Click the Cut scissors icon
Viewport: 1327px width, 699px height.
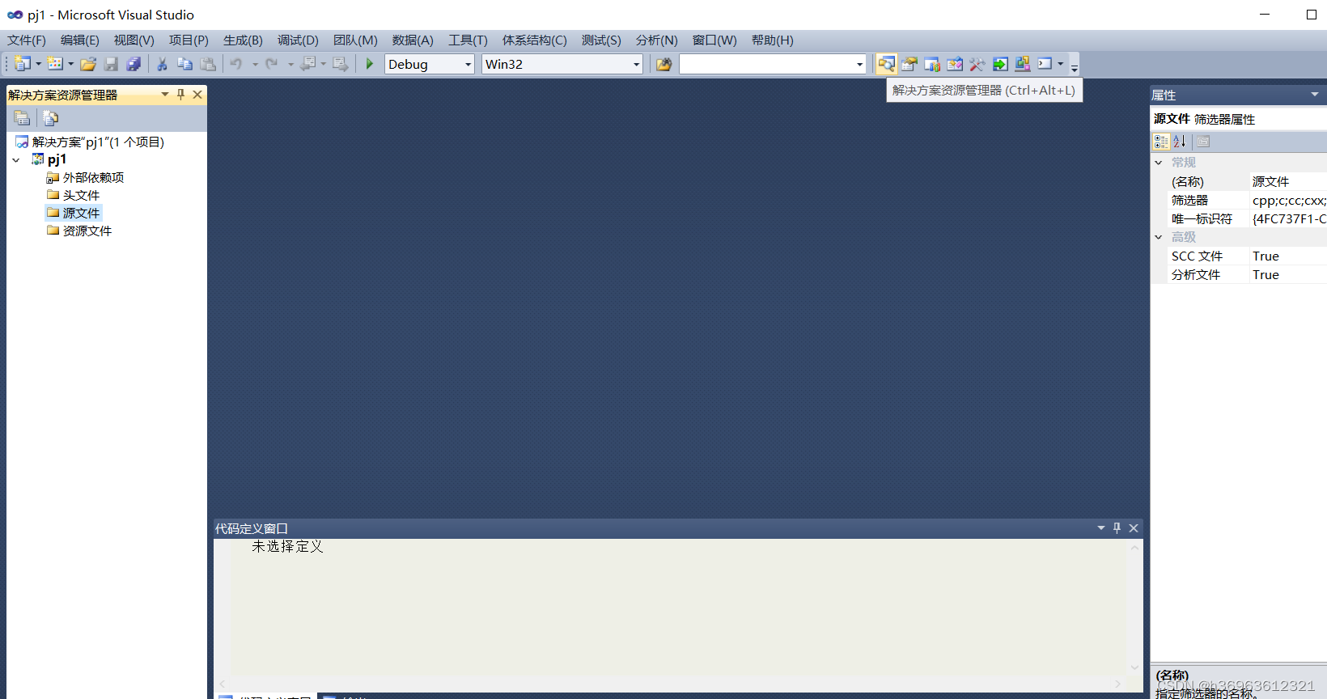coord(162,64)
